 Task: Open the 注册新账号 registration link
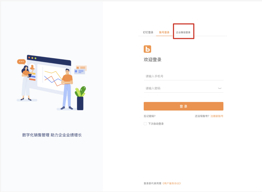point(217,116)
